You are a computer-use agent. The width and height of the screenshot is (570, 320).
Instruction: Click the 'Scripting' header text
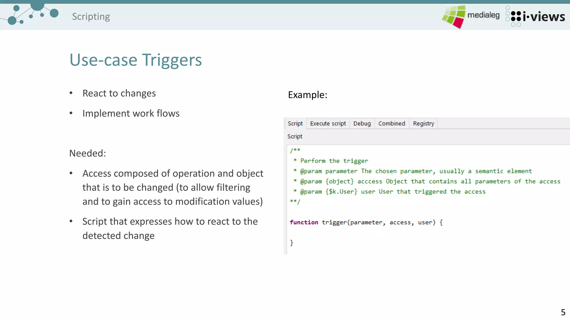[91, 17]
